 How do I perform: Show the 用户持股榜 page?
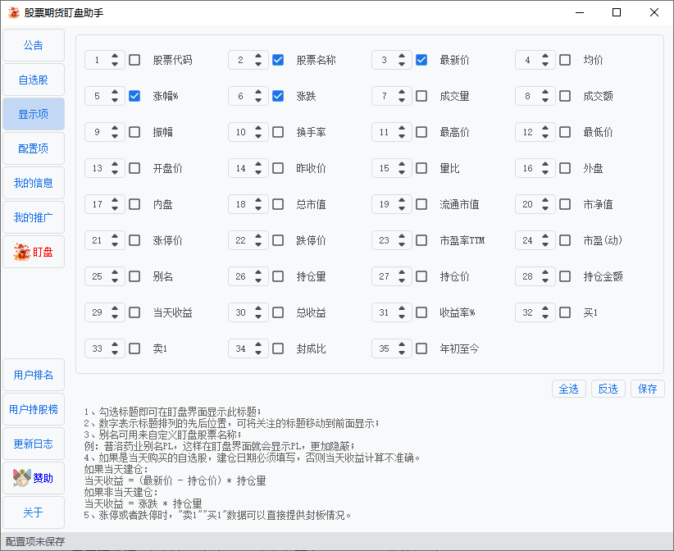click(x=34, y=409)
